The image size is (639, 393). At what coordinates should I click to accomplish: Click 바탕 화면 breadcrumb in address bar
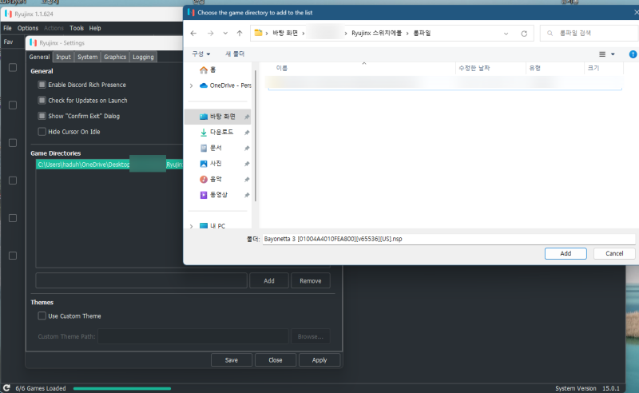pyautogui.click(x=285, y=33)
